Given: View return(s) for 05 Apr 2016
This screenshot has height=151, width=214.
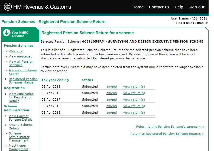Looking at the screenshot, I should click(134, 106).
